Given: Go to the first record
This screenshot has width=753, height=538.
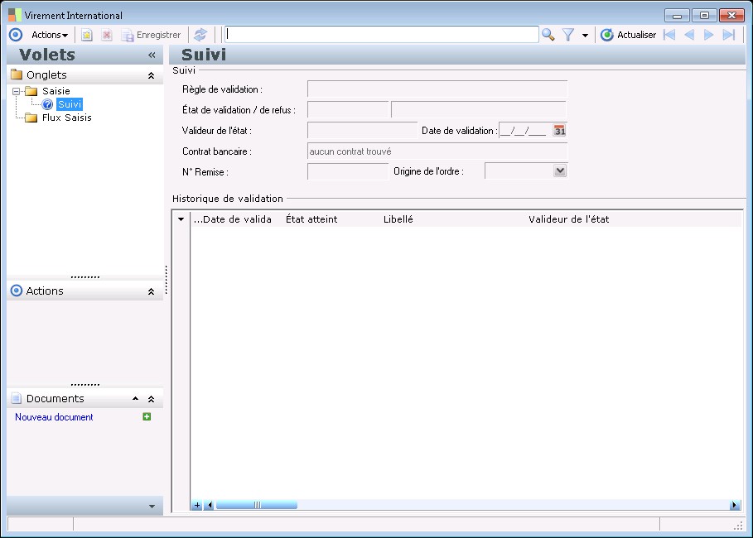Looking at the screenshot, I should click(x=669, y=35).
